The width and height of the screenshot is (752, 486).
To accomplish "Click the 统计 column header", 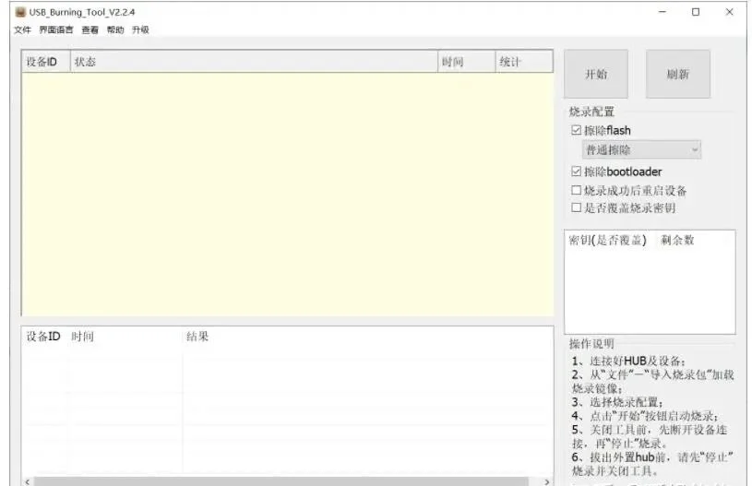I will coord(524,62).
